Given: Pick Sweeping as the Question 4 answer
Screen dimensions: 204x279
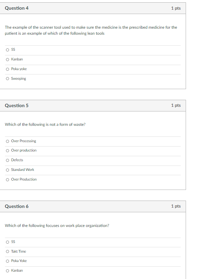Looking at the screenshot, I should [7, 78].
